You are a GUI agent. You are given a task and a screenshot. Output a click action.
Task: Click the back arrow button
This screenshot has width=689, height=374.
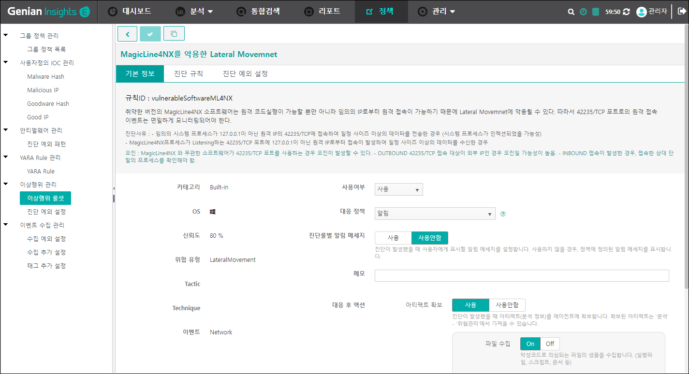128,34
